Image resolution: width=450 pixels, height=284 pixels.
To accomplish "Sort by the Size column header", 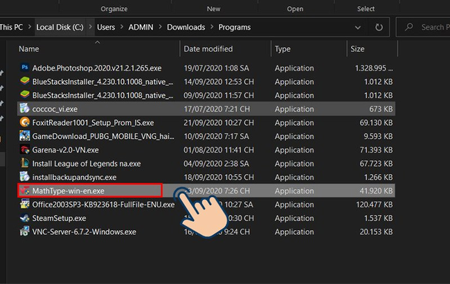I will pyautogui.click(x=357, y=49).
